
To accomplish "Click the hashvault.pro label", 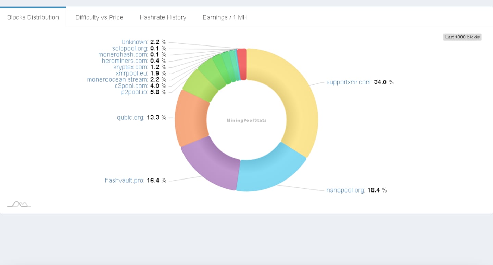I will click(125, 180).
